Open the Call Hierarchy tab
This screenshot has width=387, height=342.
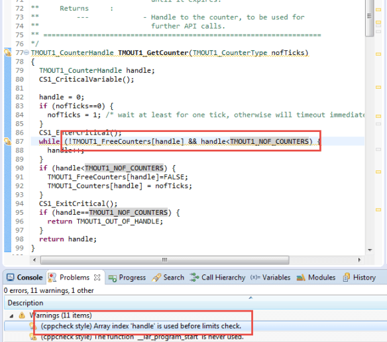click(217, 278)
